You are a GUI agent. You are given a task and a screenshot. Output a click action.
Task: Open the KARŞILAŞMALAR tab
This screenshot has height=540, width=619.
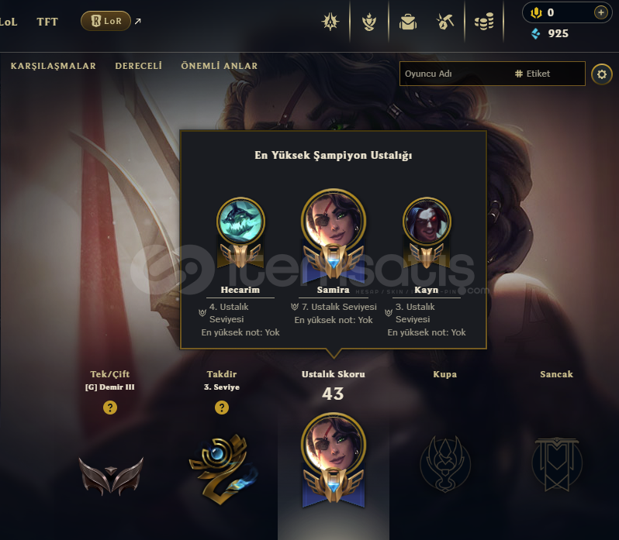coord(54,66)
